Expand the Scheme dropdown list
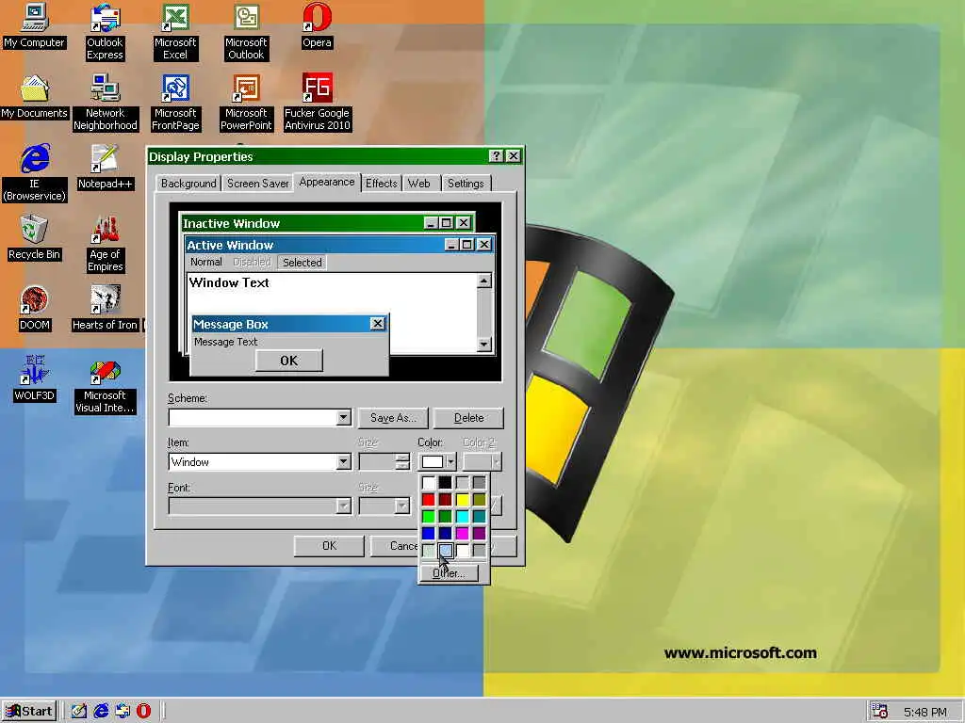This screenshot has height=723, width=965. tap(343, 418)
